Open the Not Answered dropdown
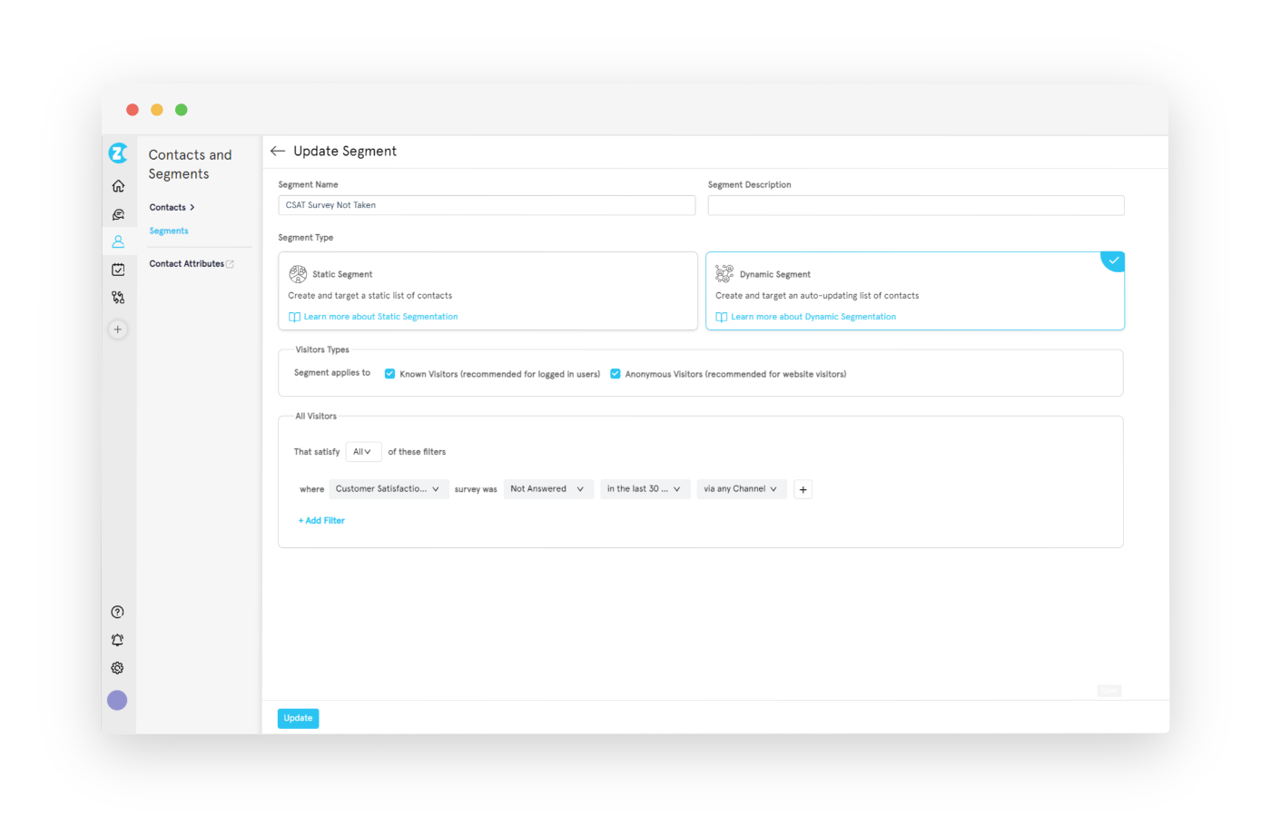The height and width of the screenshot is (817, 1271). (x=548, y=489)
